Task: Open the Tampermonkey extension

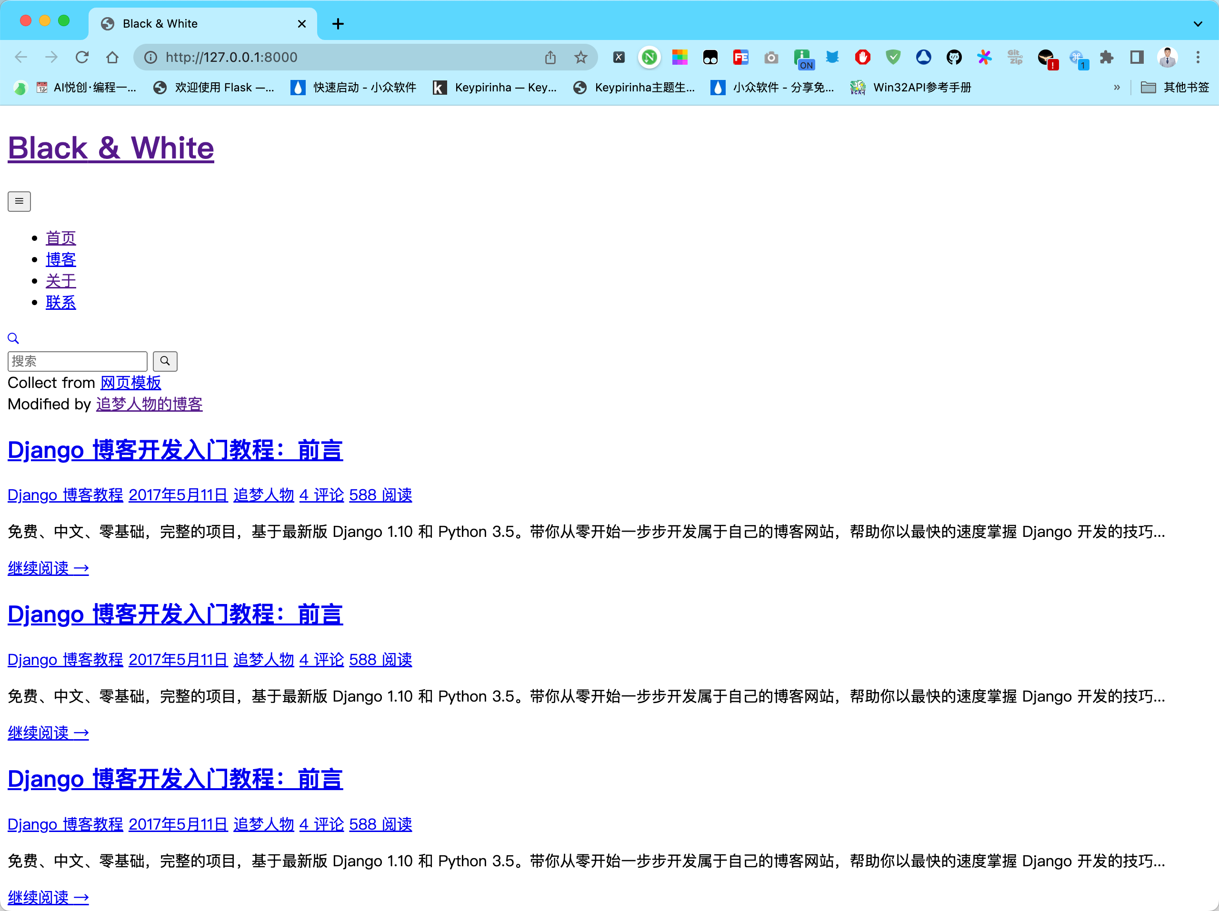Action: (710, 57)
